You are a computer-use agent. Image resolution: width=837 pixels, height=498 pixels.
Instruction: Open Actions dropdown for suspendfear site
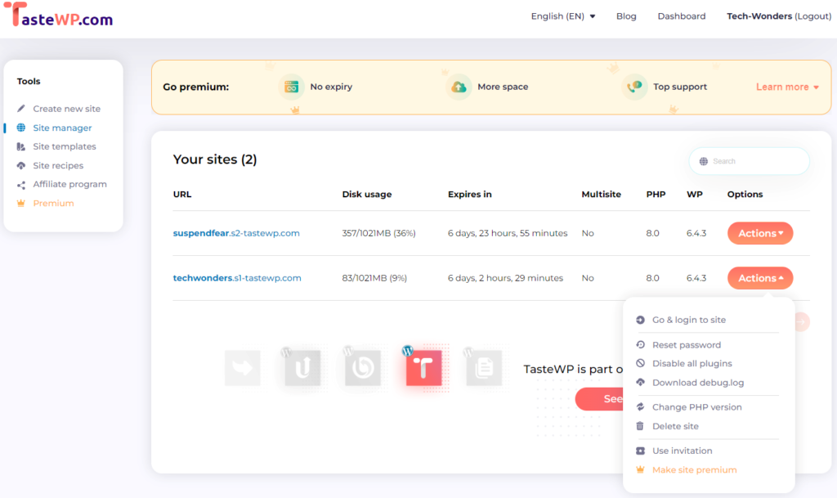(x=760, y=233)
